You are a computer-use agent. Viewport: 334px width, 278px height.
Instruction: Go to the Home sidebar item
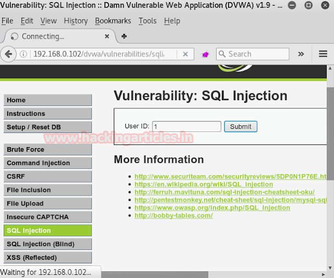[47, 100]
